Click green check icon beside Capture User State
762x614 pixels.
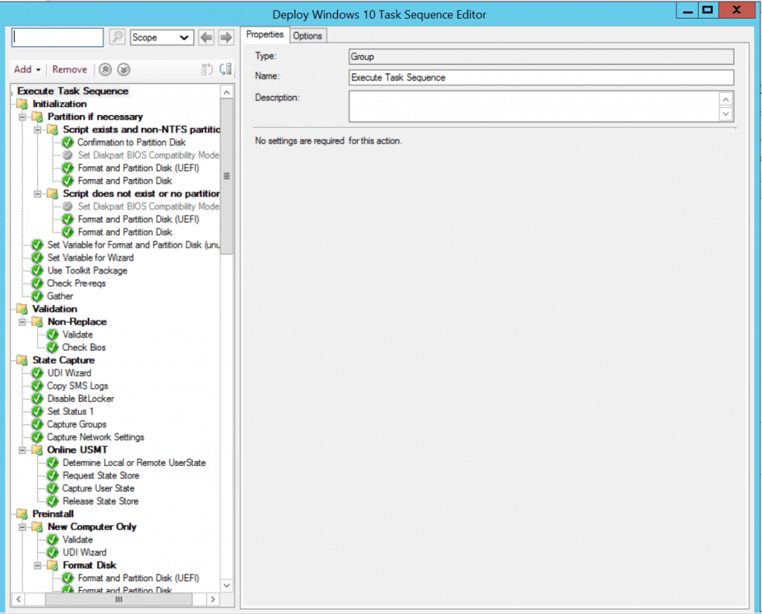pyautogui.click(x=53, y=488)
